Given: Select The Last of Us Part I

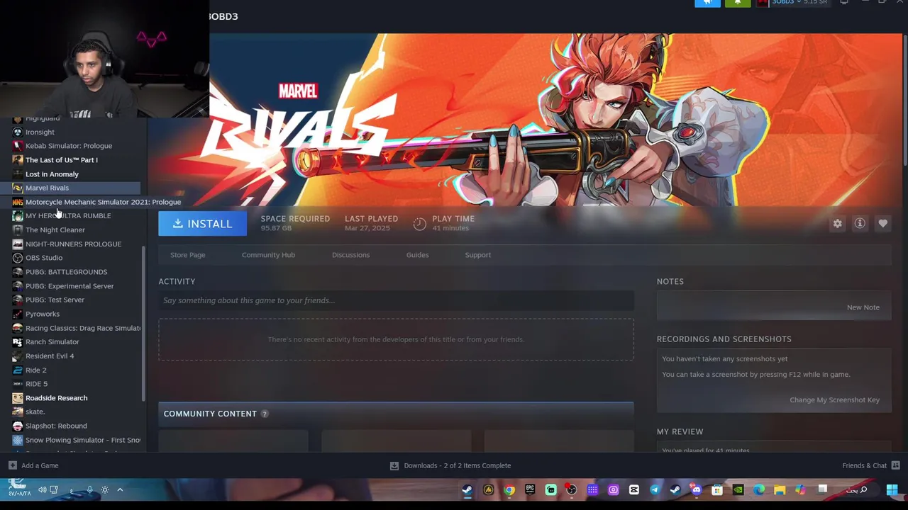Looking at the screenshot, I should (x=62, y=160).
